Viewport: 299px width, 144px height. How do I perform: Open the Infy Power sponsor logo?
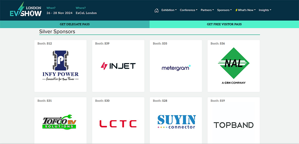click(x=60, y=66)
